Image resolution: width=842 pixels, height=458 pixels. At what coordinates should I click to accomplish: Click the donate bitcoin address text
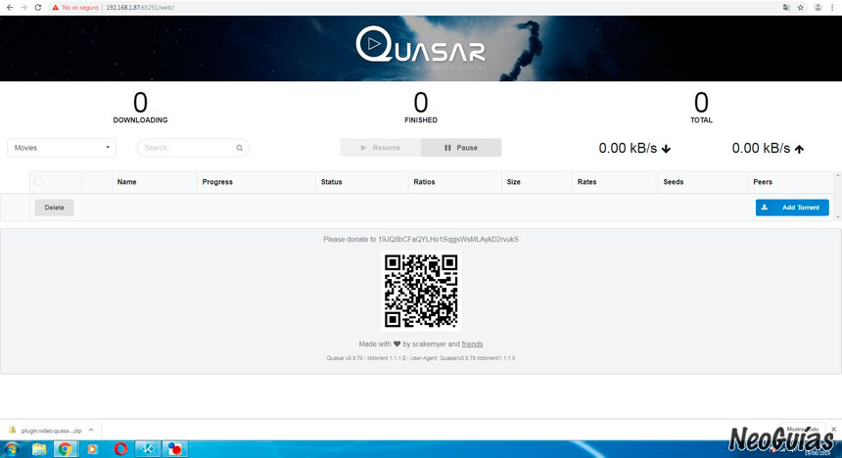coord(447,240)
